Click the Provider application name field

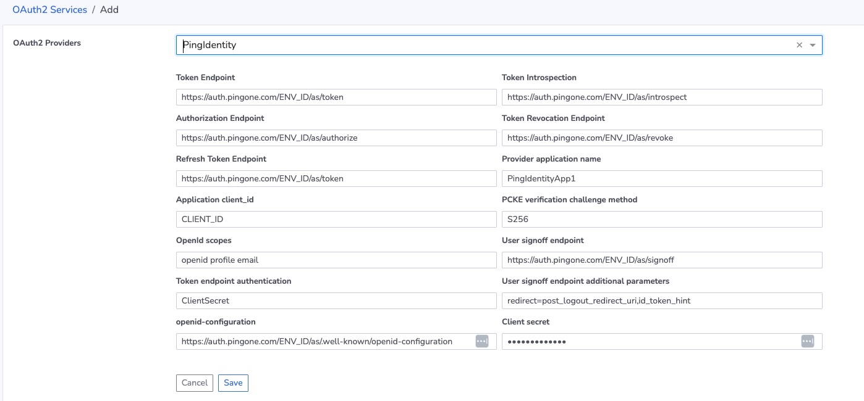point(661,178)
